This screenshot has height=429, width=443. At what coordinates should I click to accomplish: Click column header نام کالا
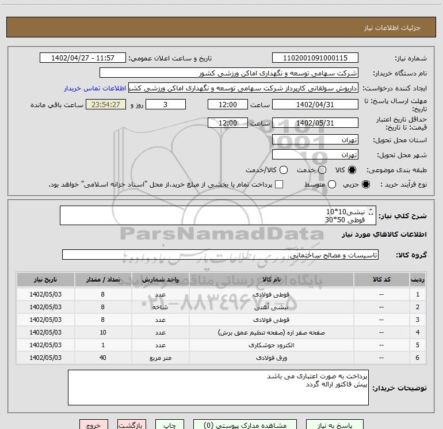pyautogui.click(x=271, y=279)
